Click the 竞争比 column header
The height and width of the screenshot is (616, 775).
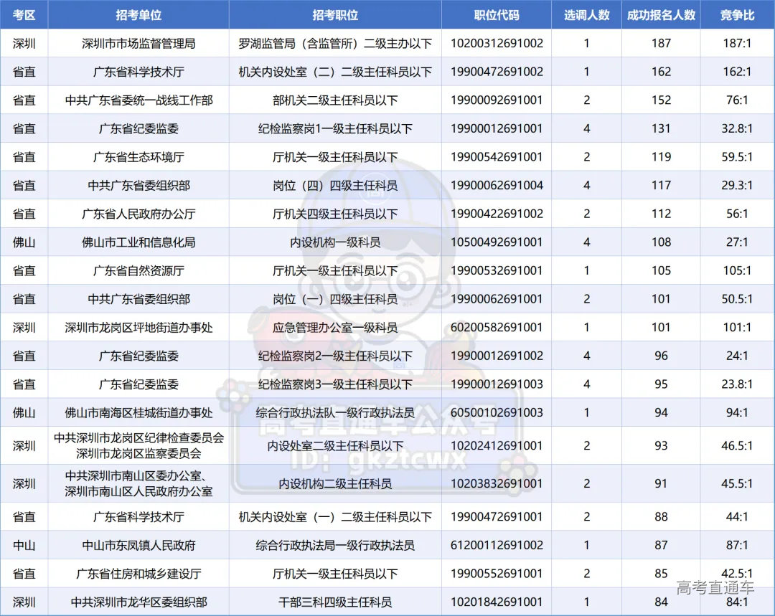(x=737, y=15)
